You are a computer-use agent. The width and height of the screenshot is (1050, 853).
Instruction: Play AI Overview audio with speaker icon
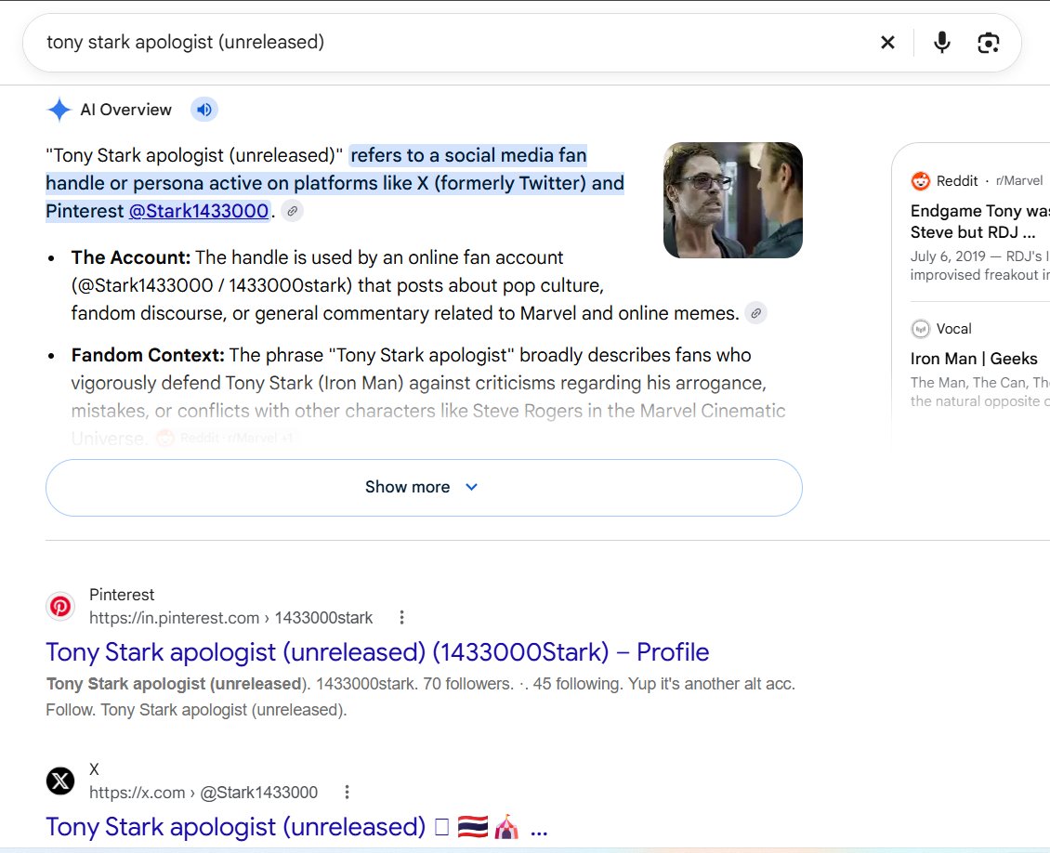pos(204,109)
